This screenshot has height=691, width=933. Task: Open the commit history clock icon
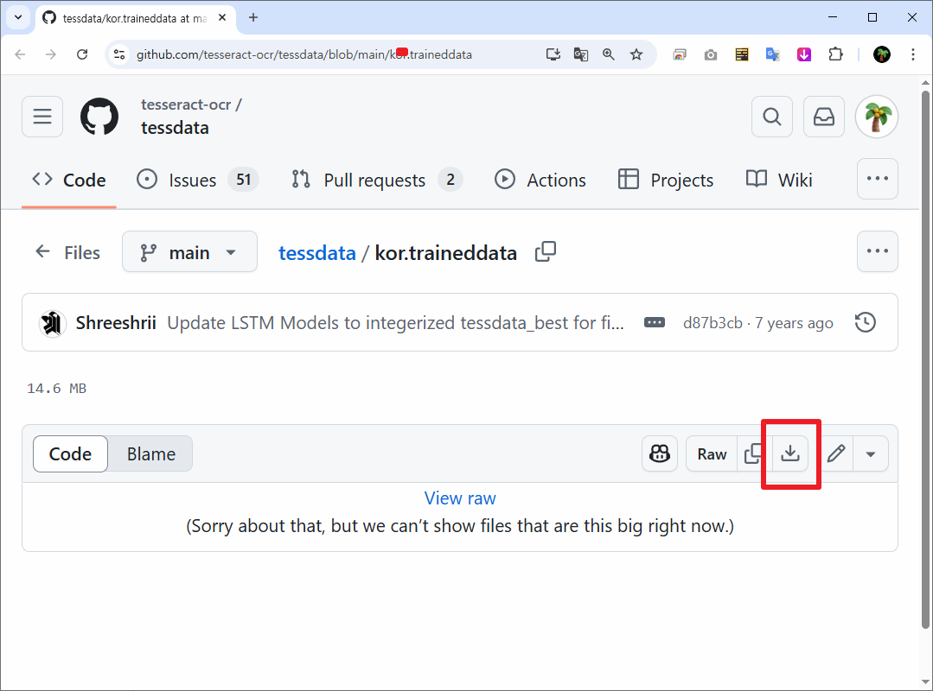[866, 322]
